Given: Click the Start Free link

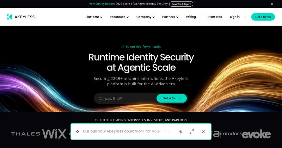Looking at the screenshot, I should point(215,17).
